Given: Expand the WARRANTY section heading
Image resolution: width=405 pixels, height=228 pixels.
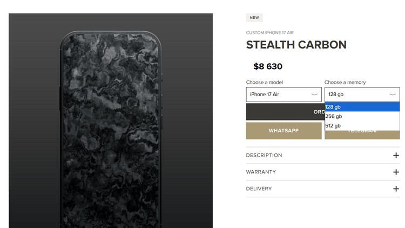Looking at the screenshot, I should pyautogui.click(x=261, y=172).
